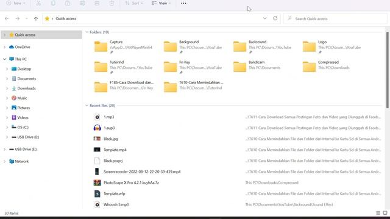Image resolution: width=390 pixels, height=219 pixels.
Task: Click the Paste icon in toolbar
Action: [68, 3]
